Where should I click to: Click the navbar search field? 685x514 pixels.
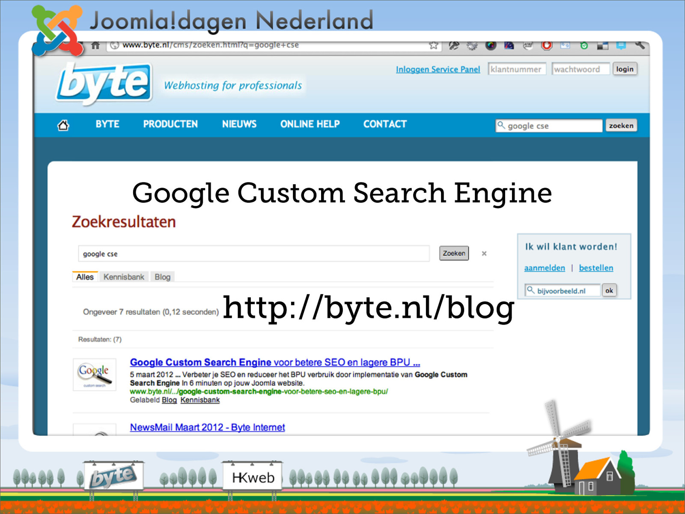coord(549,126)
